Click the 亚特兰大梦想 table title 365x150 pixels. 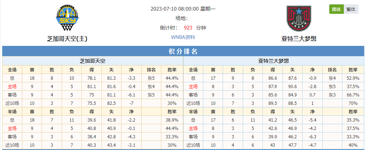click(274, 61)
